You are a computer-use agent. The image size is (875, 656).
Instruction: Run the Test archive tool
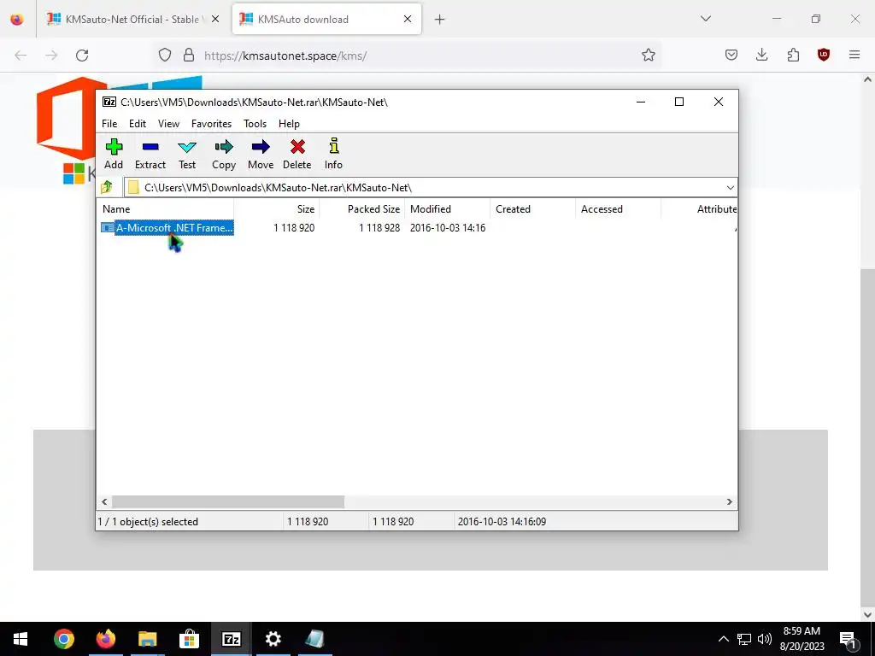187,154
